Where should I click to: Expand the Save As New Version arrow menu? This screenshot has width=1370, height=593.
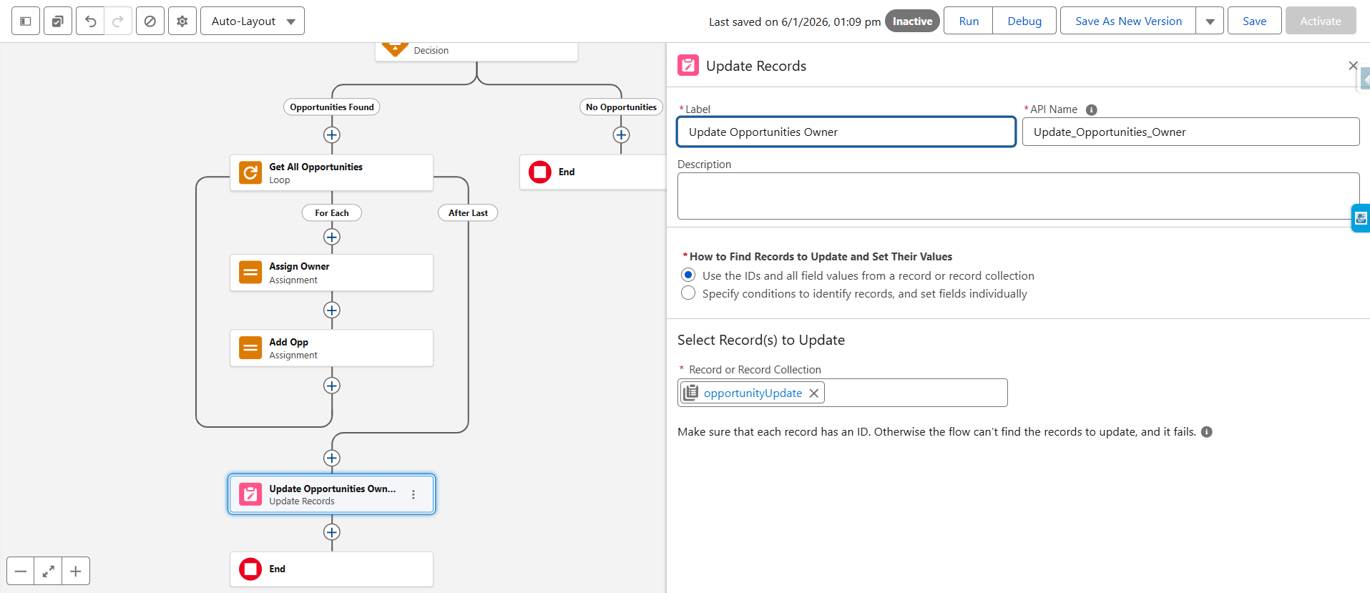(x=1210, y=21)
